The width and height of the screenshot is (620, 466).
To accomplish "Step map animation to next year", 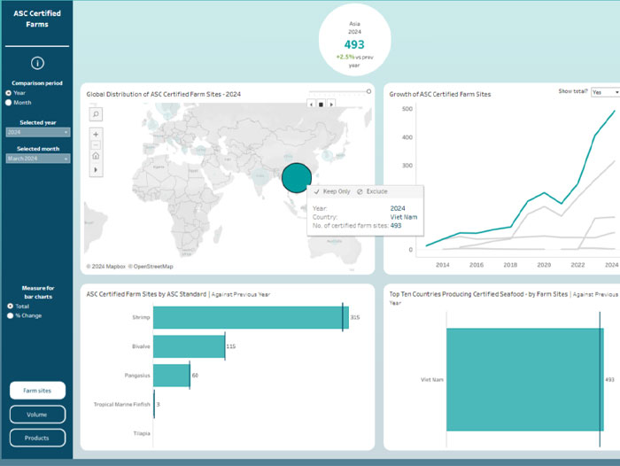I will tap(332, 104).
